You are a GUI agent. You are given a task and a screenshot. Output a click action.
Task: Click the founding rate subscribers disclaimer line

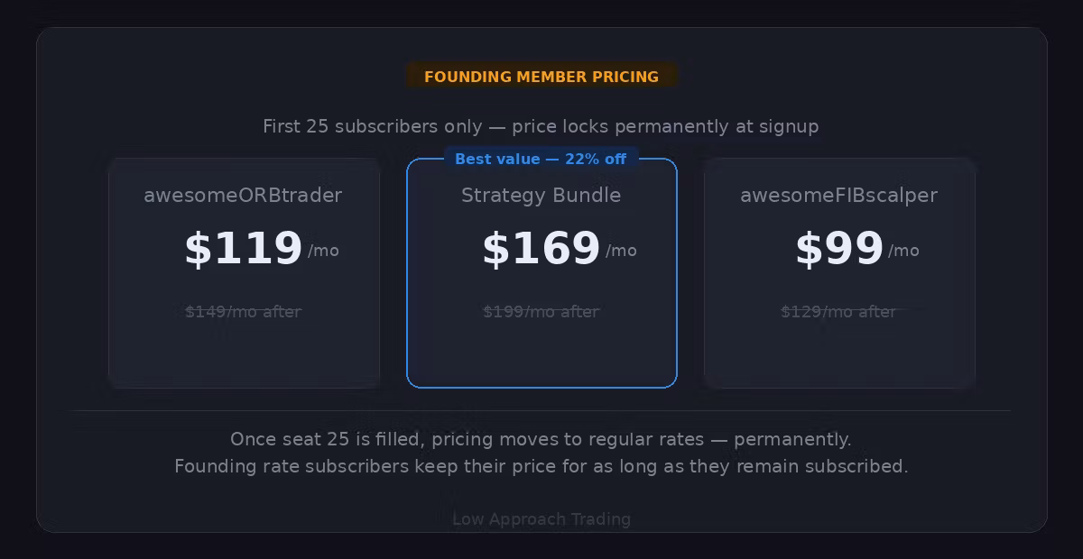pos(541,466)
